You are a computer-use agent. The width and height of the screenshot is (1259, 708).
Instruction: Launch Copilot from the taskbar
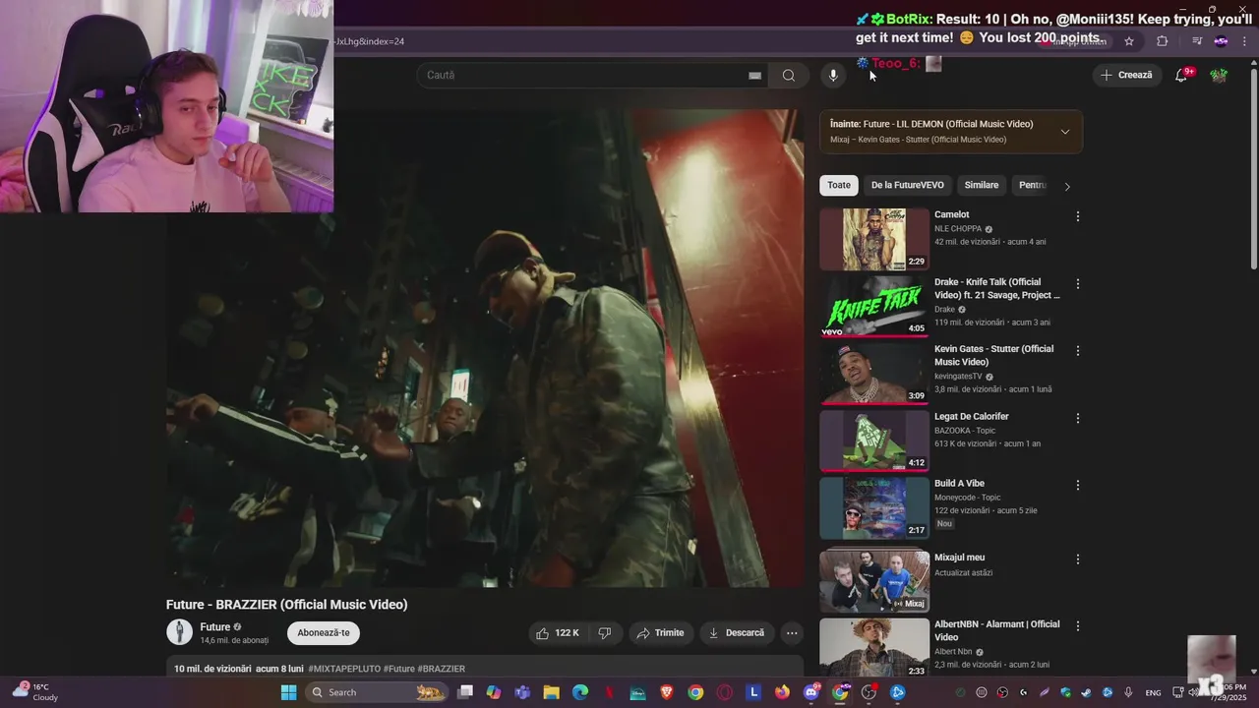[494, 692]
